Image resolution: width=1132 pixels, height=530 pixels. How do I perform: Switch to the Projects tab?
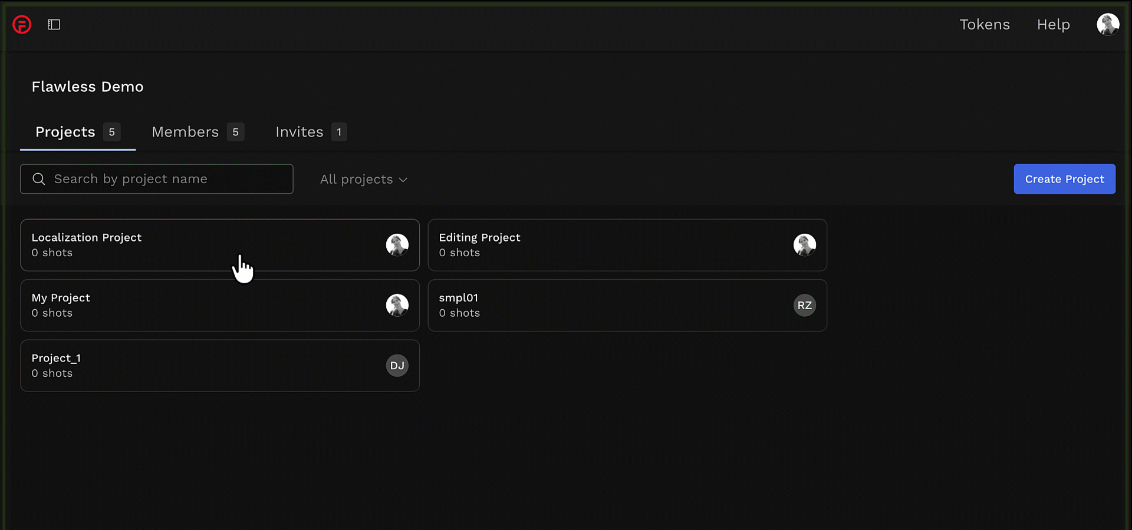coord(78,132)
